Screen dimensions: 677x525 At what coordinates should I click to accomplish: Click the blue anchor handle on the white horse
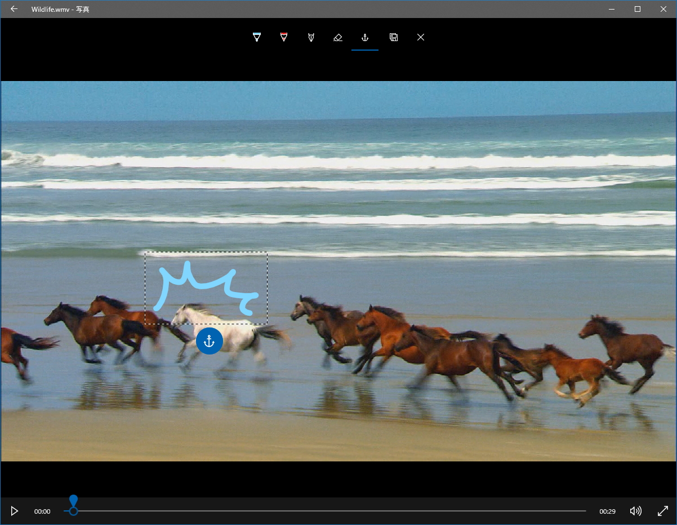(x=210, y=341)
